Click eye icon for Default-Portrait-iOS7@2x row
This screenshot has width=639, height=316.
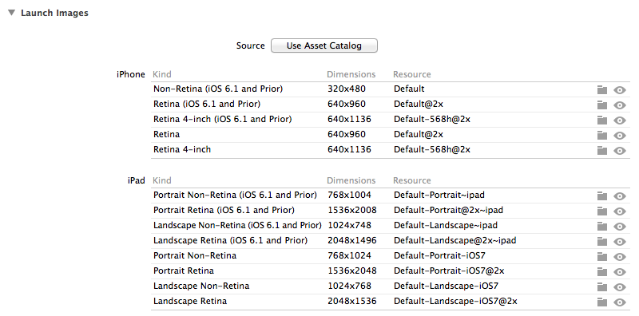pyautogui.click(x=620, y=271)
